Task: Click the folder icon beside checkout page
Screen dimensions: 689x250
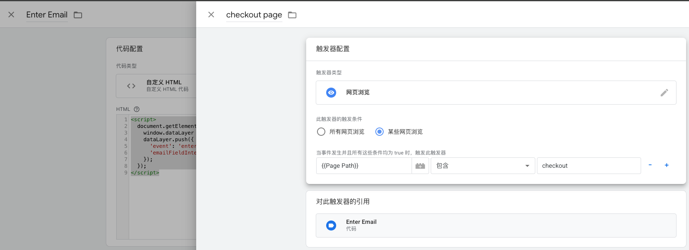Action: [292, 15]
